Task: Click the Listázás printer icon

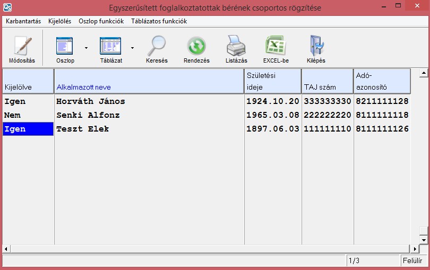Action: [x=236, y=47]
